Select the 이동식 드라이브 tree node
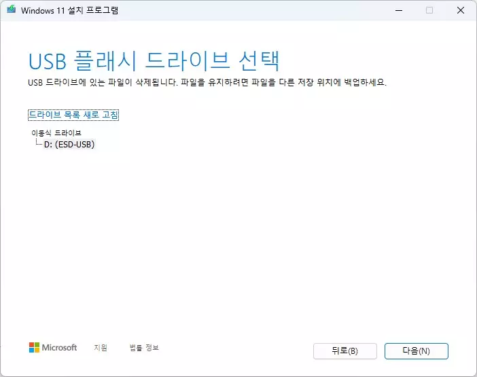 click(x=56, y=133)
